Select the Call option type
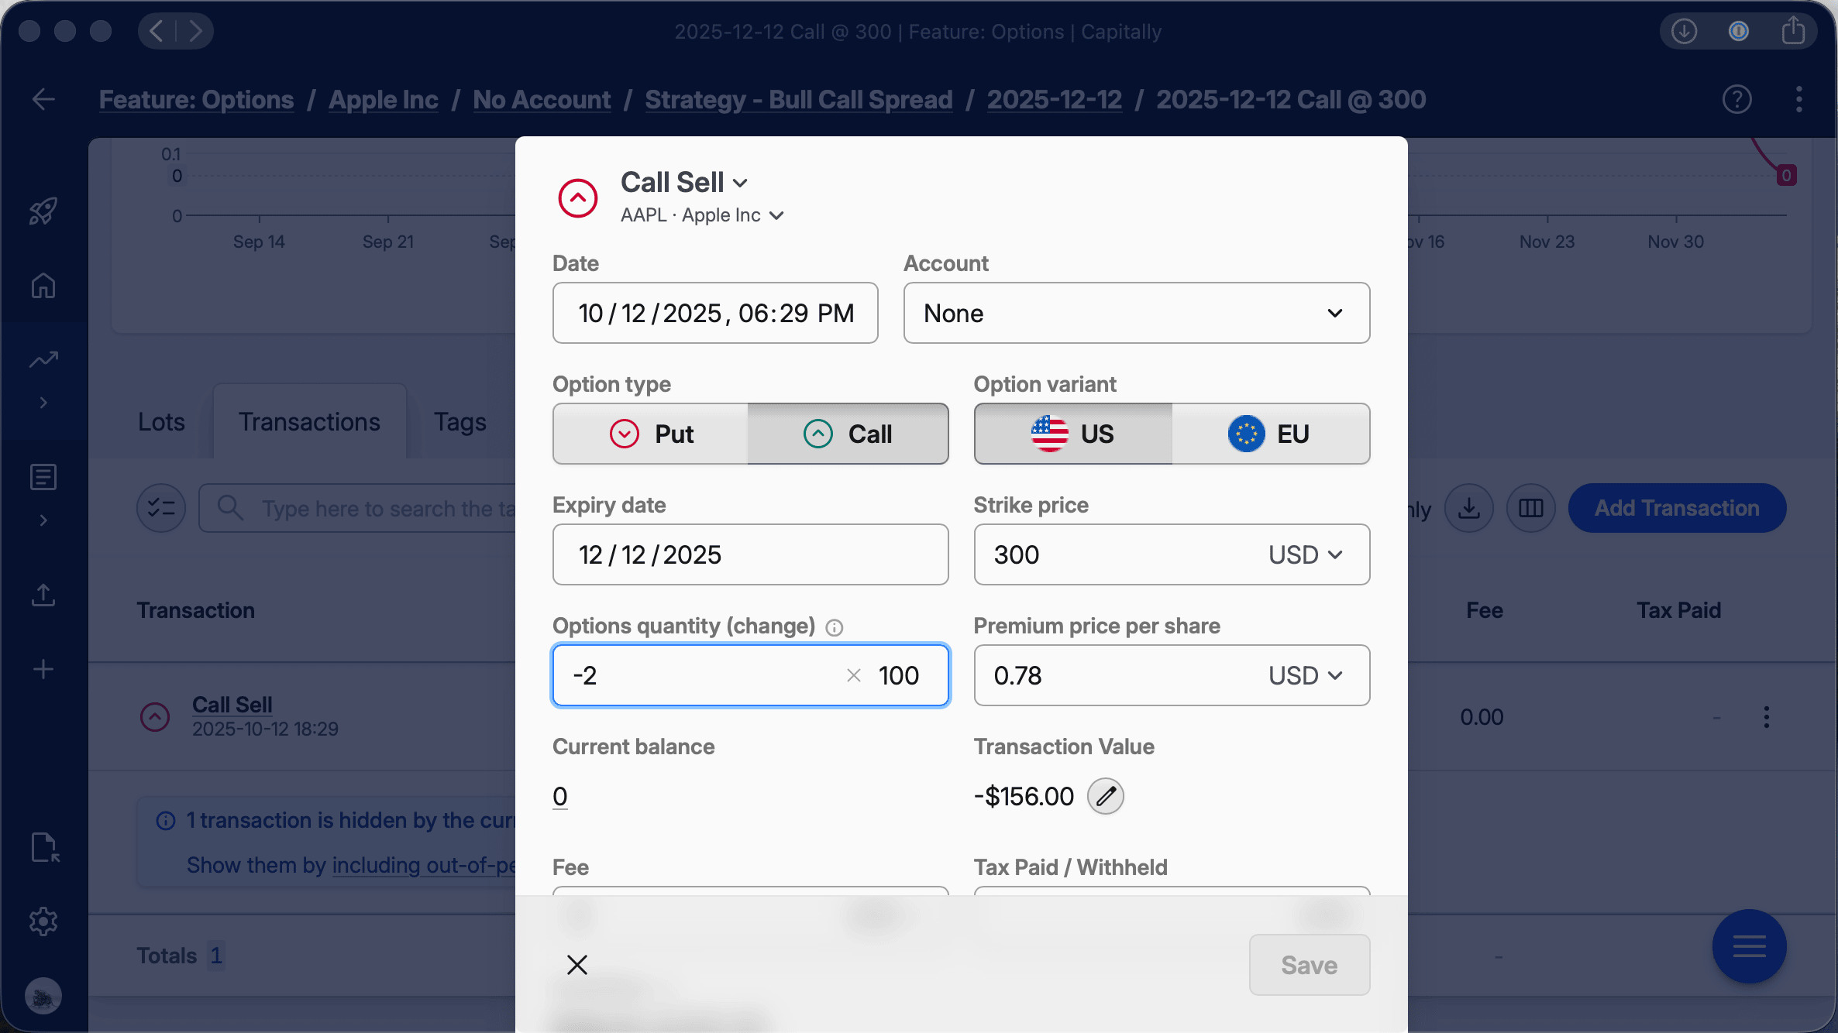This screenshot has width=1838, height=1033. pos(848,434)
